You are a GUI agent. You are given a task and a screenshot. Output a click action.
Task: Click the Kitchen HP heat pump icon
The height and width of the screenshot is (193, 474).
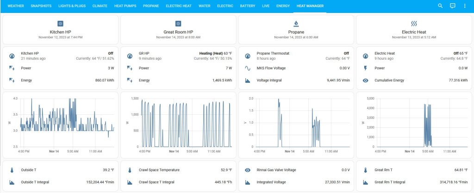point(60,23)
